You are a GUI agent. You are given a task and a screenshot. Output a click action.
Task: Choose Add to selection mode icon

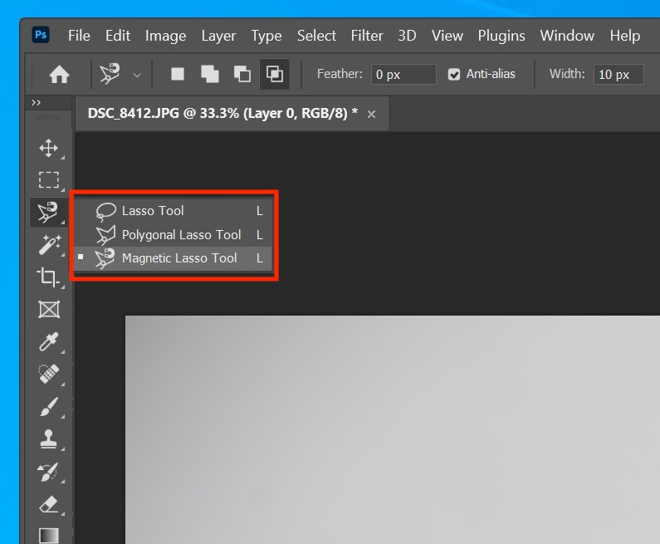209,74
